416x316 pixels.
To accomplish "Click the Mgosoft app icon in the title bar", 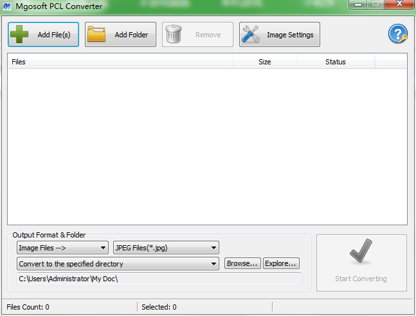I will [6, 6].
